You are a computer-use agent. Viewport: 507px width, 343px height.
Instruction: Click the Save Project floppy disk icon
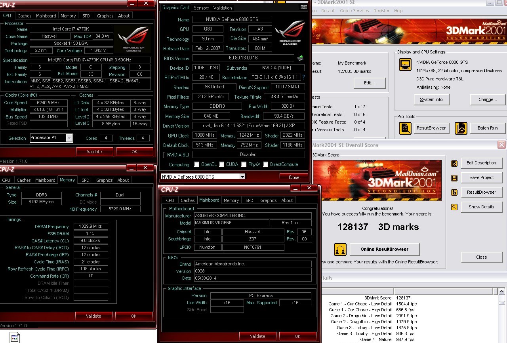454,178
